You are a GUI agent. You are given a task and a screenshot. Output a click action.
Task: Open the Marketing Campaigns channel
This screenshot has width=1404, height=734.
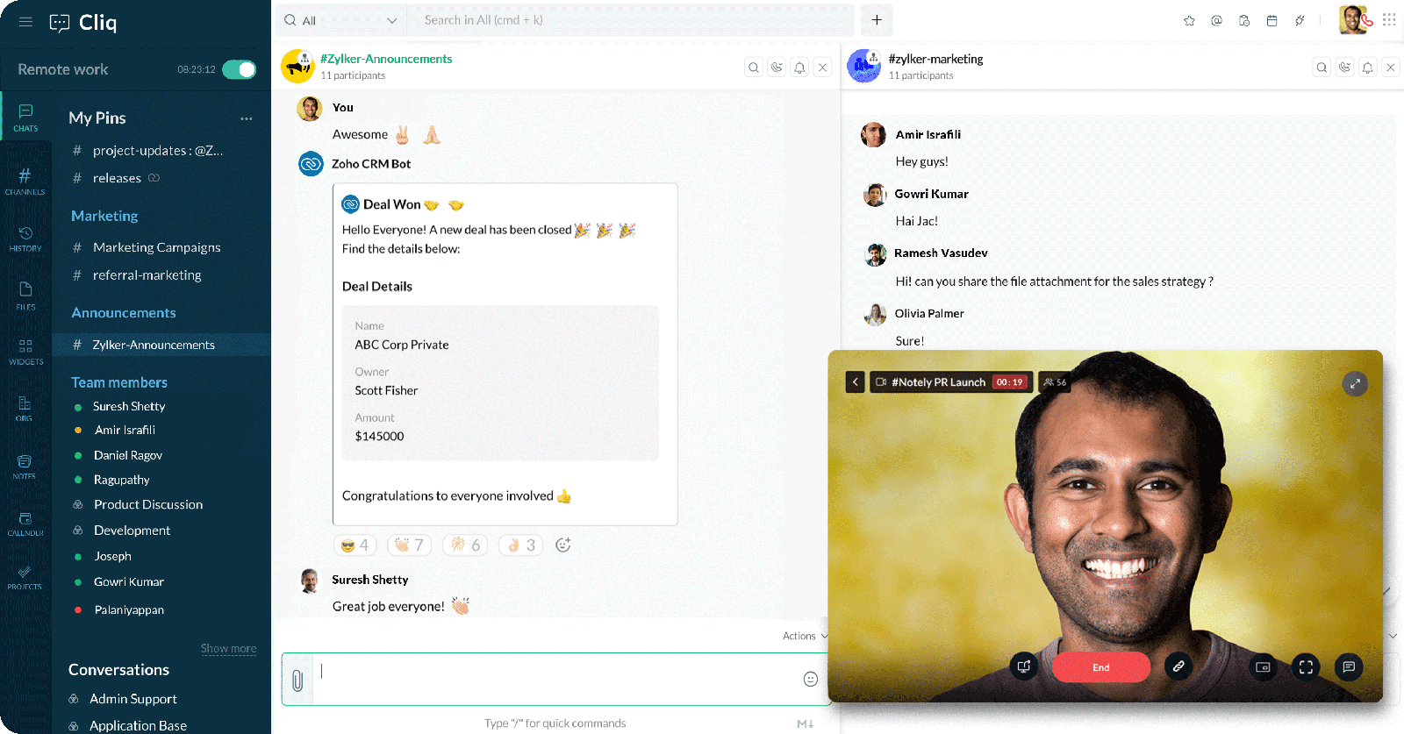point(157,247)
